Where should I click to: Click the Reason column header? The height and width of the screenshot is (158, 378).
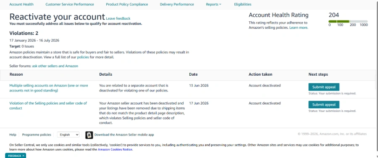[16, 74]
